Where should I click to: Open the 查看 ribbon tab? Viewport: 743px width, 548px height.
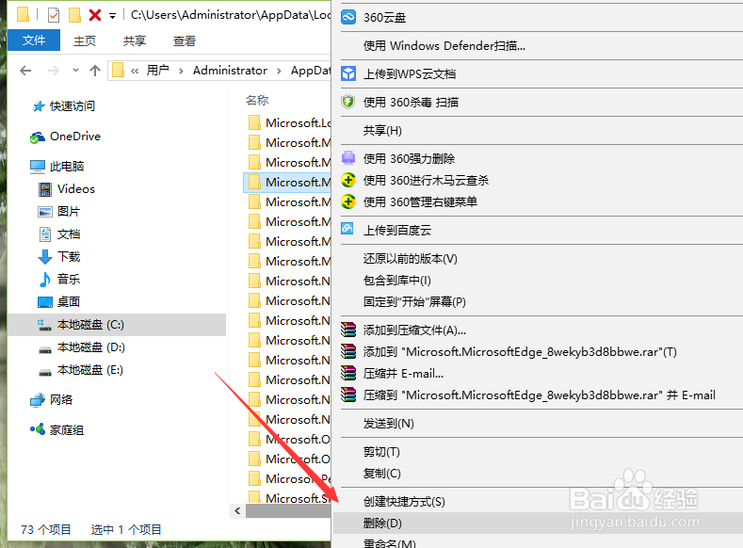[185, 41]
